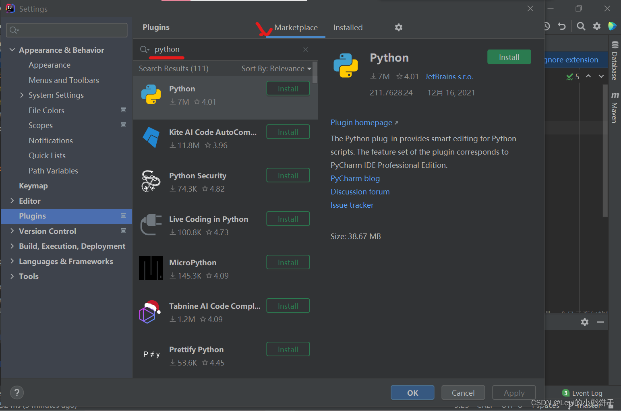
Task: Click OK to confirm settings
Action: point(412,393)
